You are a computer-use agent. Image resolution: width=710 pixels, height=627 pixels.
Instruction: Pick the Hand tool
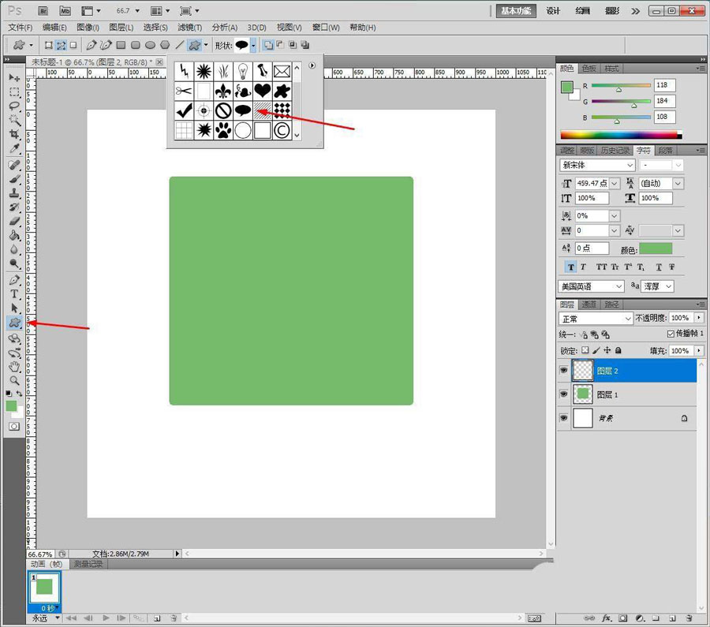tap(14, 366)
